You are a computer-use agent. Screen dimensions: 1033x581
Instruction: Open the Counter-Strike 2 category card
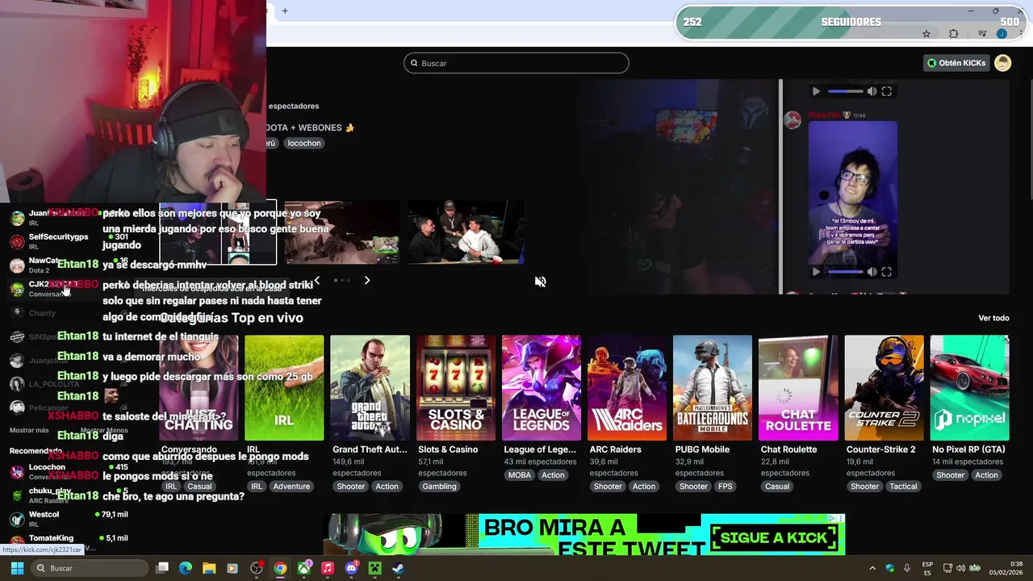point(884,388)
